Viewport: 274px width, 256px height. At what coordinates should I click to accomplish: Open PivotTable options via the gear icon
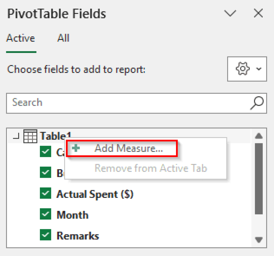click(x=242, y=69)
